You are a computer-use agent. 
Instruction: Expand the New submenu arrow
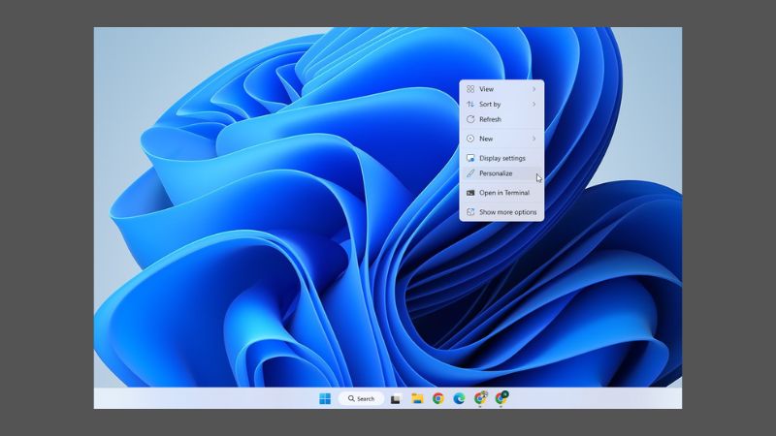coord(533,139)
